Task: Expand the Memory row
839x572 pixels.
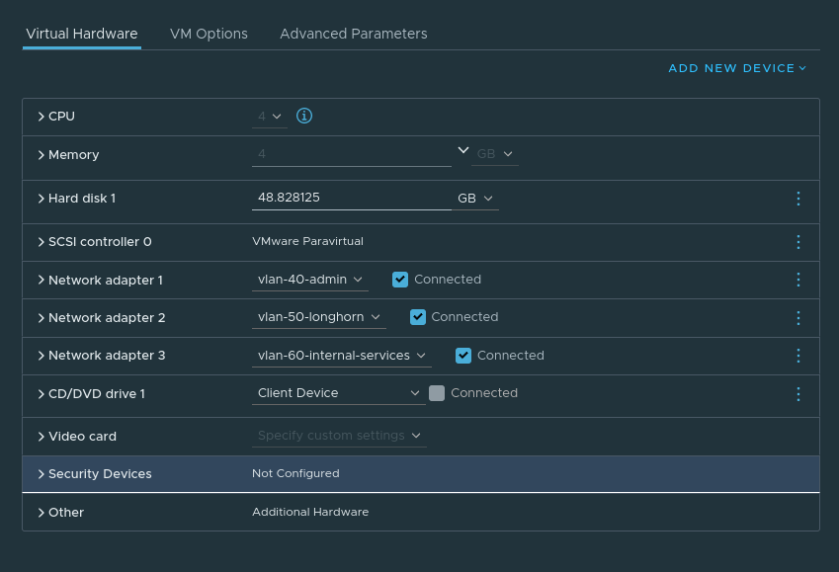Action: pos(42,155)
